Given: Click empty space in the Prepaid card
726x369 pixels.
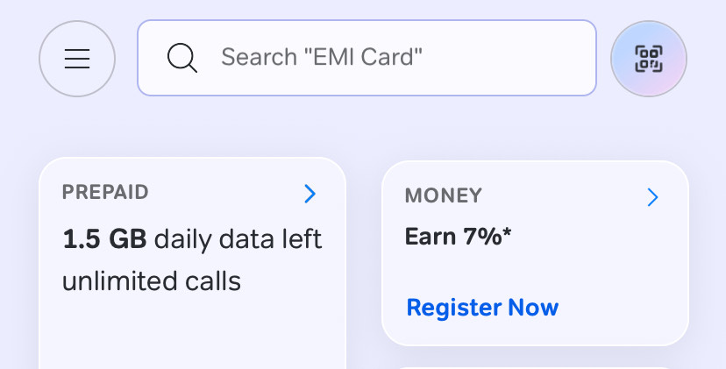Looking at the screenshot, I should coord(192,333).
